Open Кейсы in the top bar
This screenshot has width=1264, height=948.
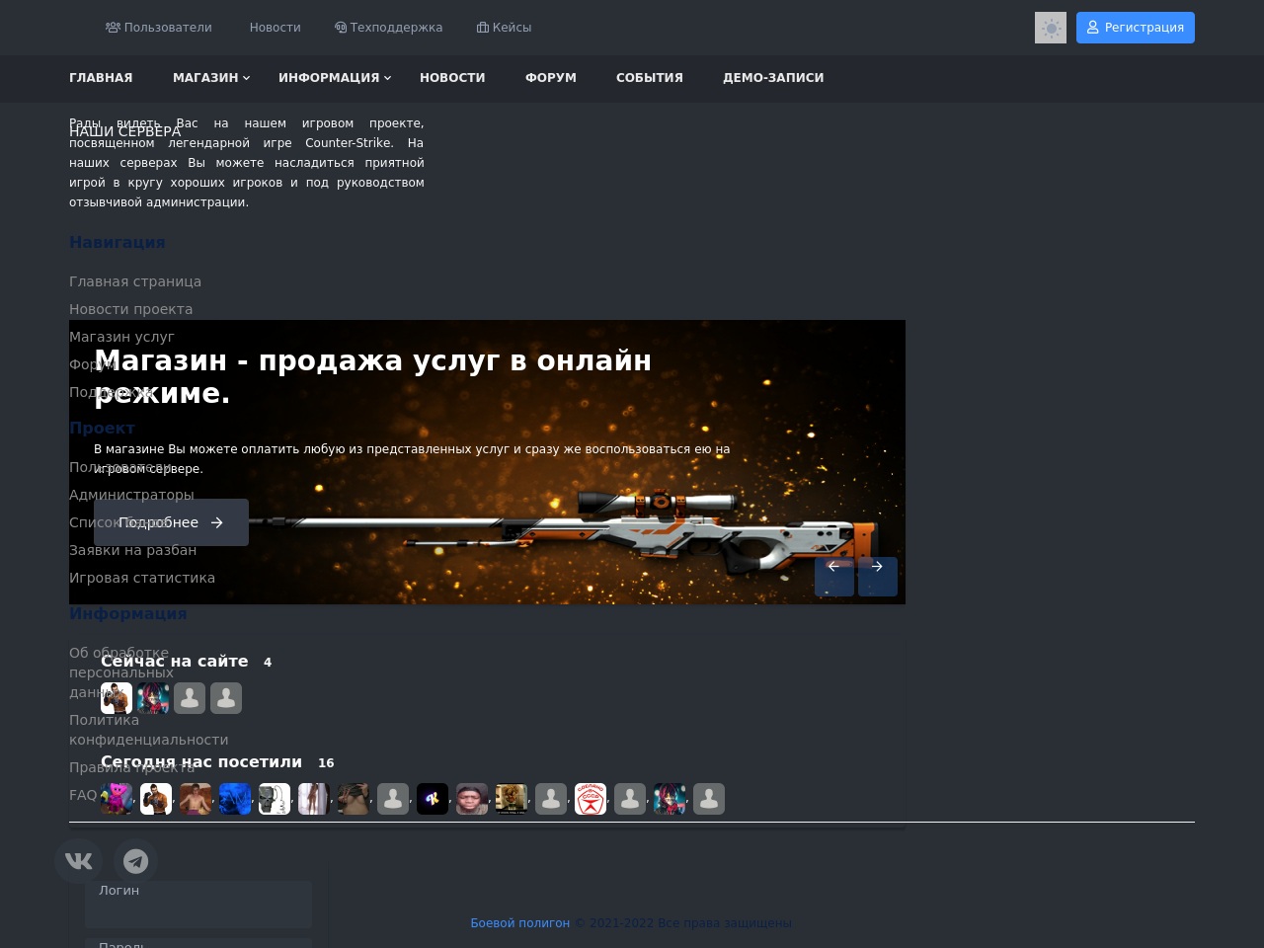tap(505, 28)
